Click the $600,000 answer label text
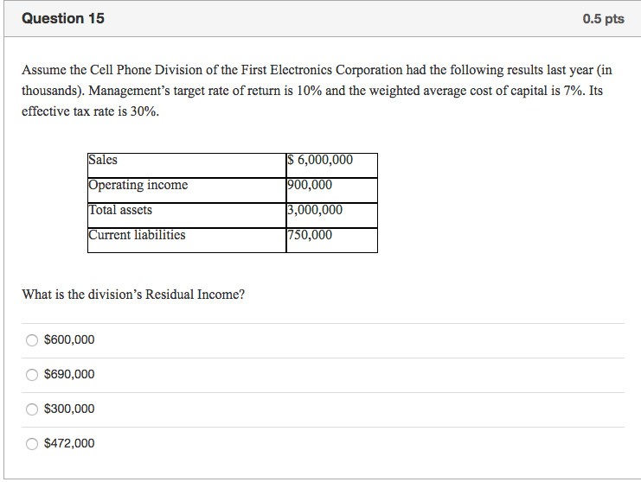641x482 pixels. (69, 340)
